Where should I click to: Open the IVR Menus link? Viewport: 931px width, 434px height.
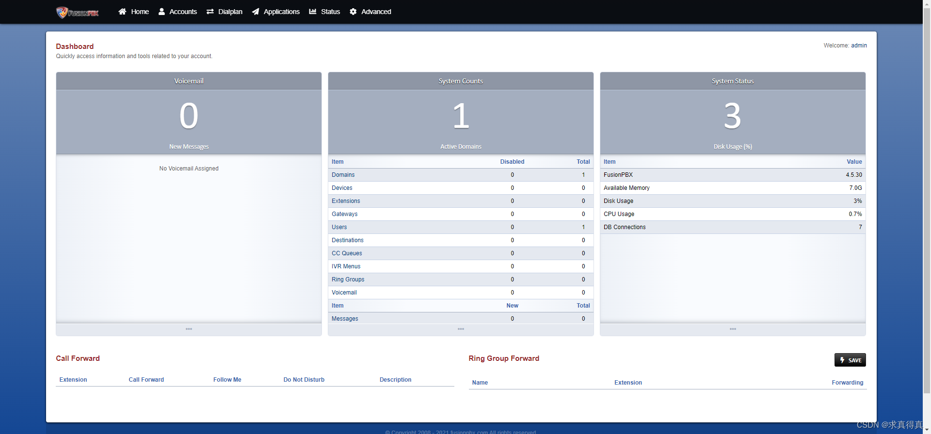(x=346, y=266)
